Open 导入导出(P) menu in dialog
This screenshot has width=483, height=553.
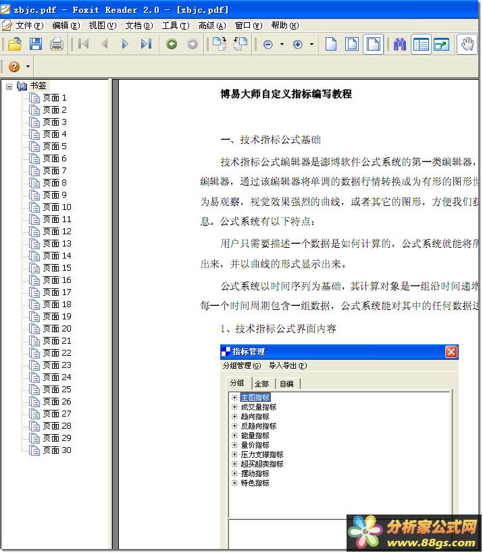pyautogui.click(x=288, y=366)
